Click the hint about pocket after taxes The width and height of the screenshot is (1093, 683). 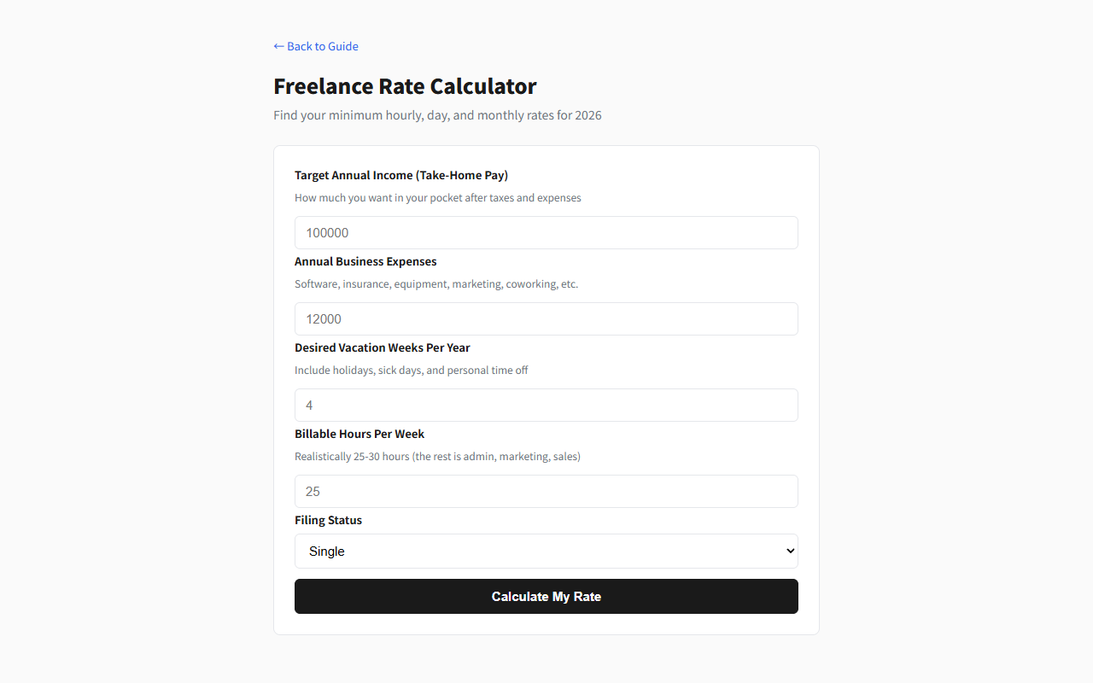click(437, 198)
